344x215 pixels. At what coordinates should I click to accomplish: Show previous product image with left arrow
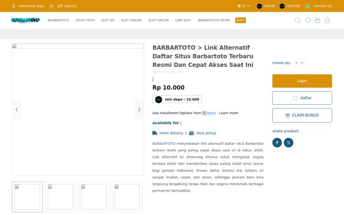pos(17,109)
